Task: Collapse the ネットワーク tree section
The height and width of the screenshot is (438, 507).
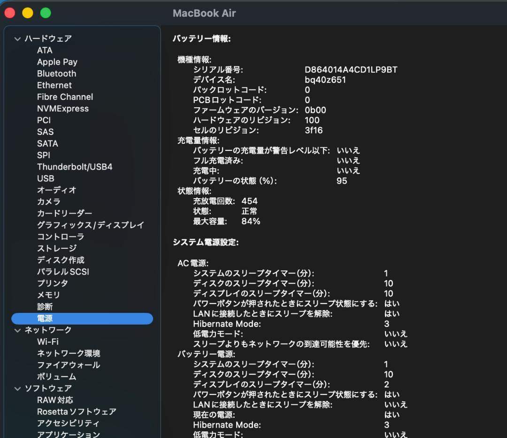Action: click(x=17, y=330)
